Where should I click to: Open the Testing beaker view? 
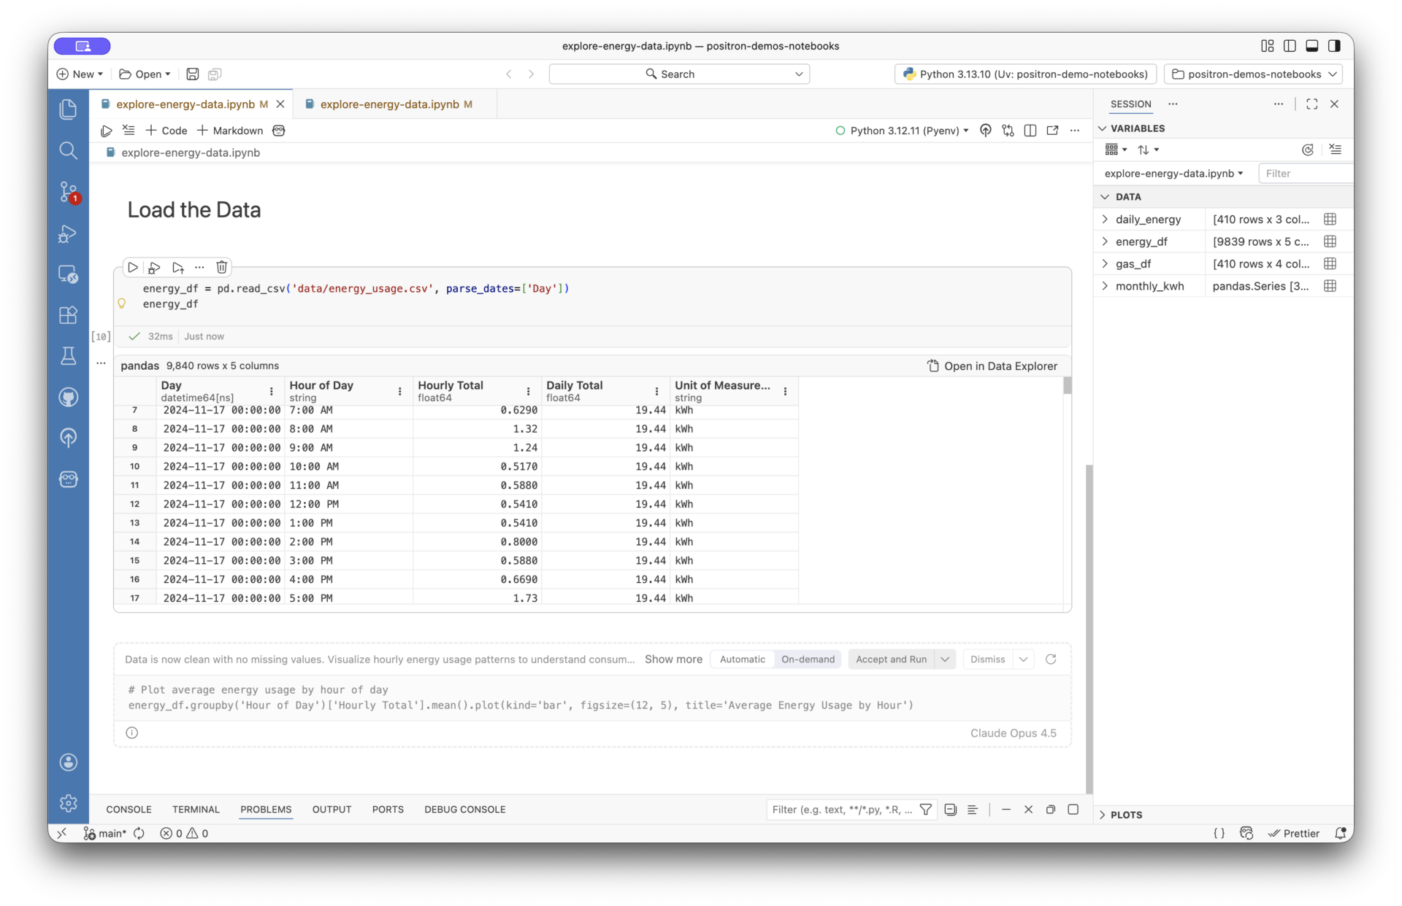point(68,356)
